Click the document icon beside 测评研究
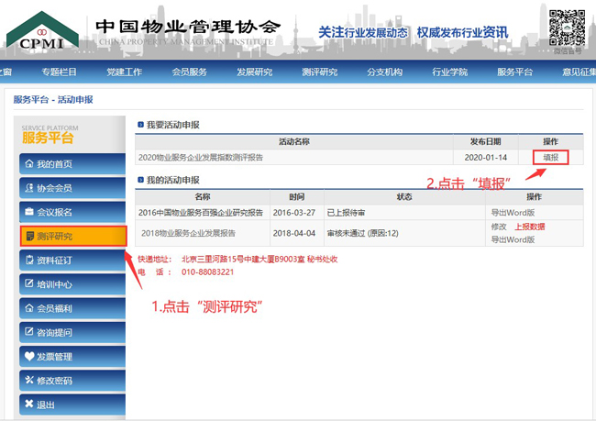The image size is (596, 421). 28,237
